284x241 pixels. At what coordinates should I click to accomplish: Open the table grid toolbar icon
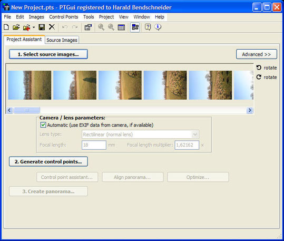(121, 27)
